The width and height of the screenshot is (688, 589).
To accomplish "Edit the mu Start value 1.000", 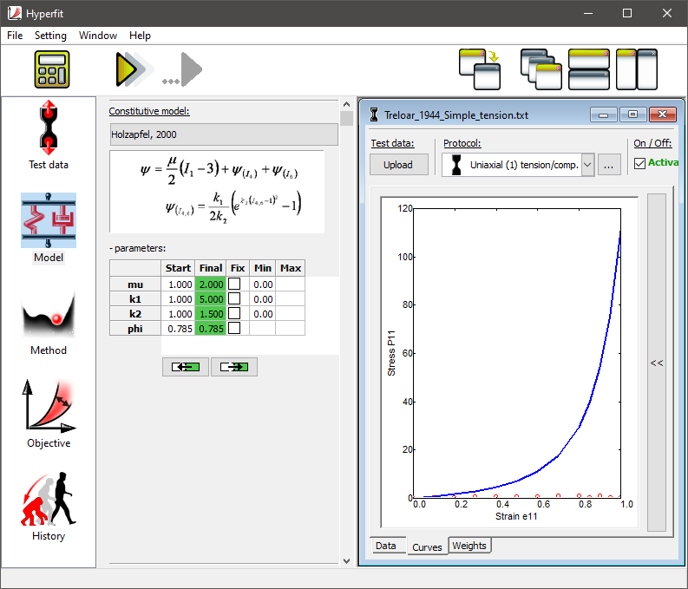I will click(178, 285).
